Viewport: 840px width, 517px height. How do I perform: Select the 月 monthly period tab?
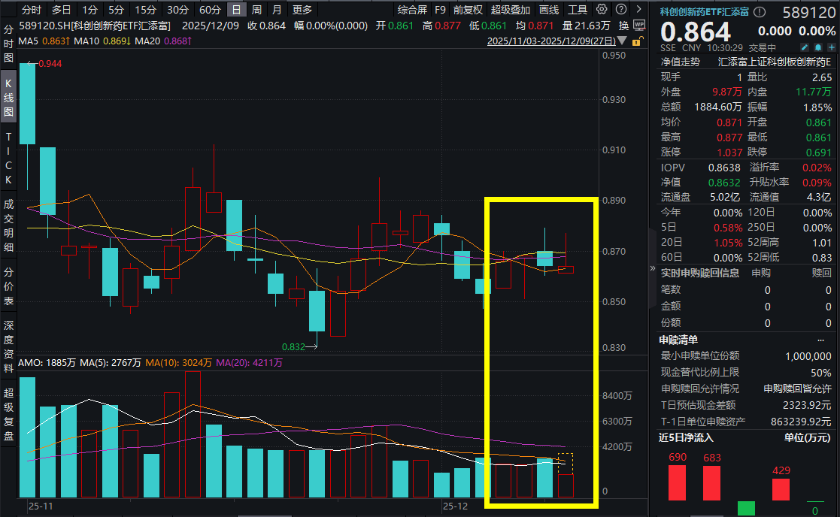277,10
